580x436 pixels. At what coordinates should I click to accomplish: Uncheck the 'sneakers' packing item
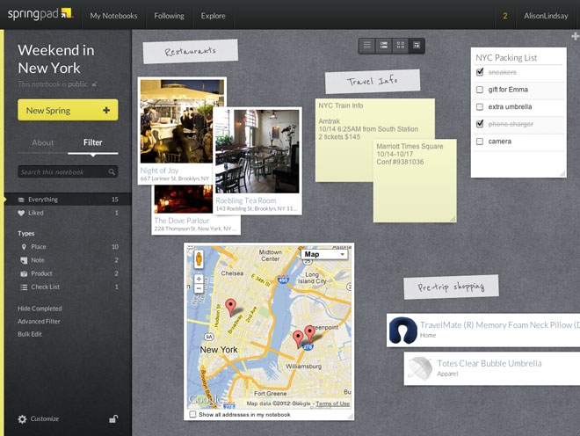click(479, 72)
